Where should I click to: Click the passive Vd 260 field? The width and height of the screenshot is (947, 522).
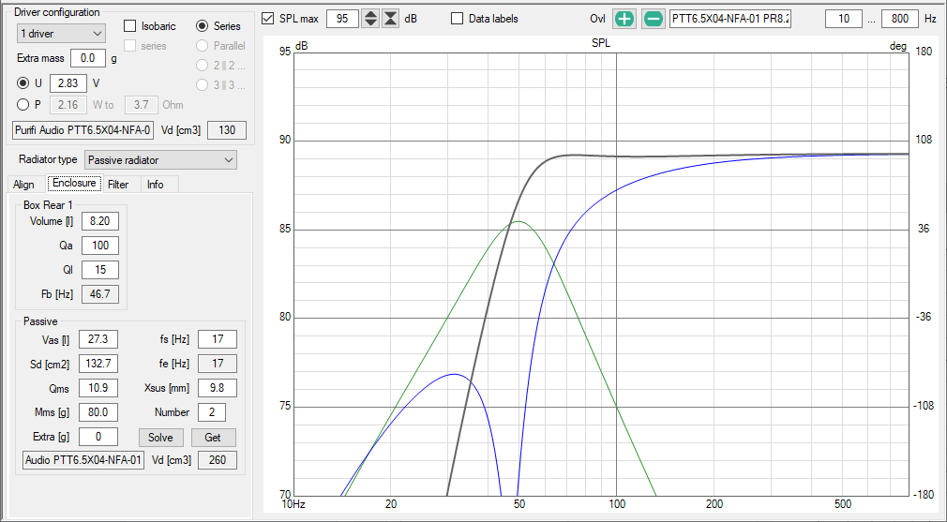pos(218,460)
